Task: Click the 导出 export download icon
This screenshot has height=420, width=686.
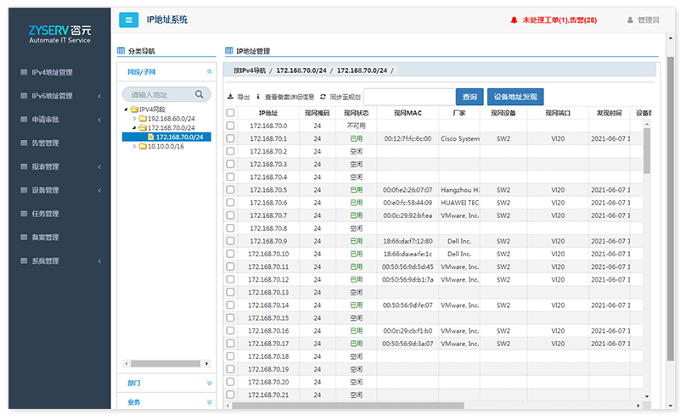Action: coord(231,97)
